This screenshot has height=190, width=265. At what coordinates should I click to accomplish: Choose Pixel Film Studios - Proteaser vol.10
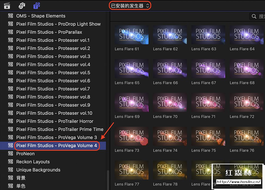click(x=54, y=113)
